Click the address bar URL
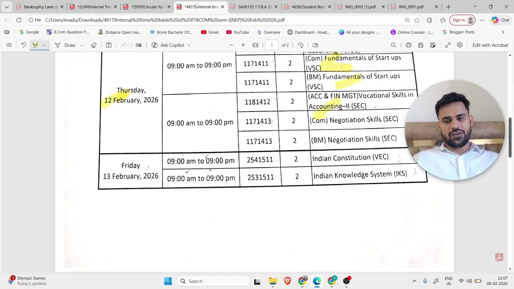Screen dimensions: 514x289 coord(165,20)
